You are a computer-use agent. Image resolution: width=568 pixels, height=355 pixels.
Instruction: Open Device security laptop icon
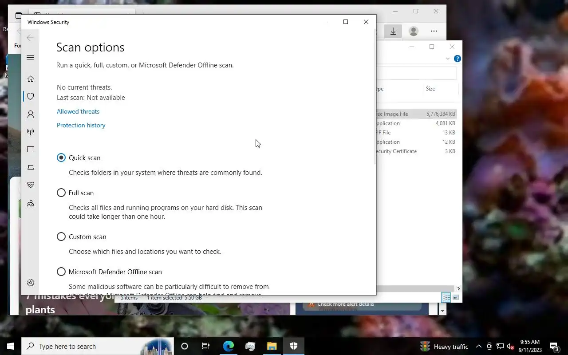[31, 167]
